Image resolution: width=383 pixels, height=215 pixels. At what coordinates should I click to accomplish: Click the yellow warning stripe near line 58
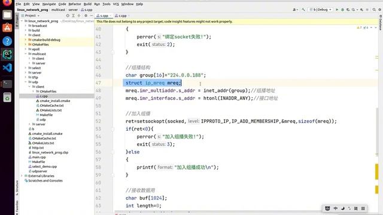376,171
